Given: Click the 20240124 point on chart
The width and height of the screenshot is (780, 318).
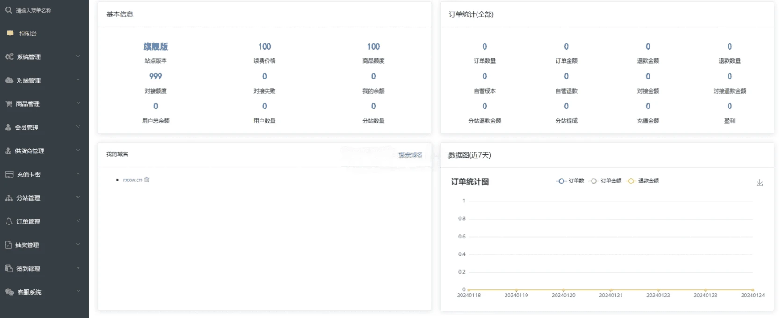Looking at the screenshot, I should [753, 290].
